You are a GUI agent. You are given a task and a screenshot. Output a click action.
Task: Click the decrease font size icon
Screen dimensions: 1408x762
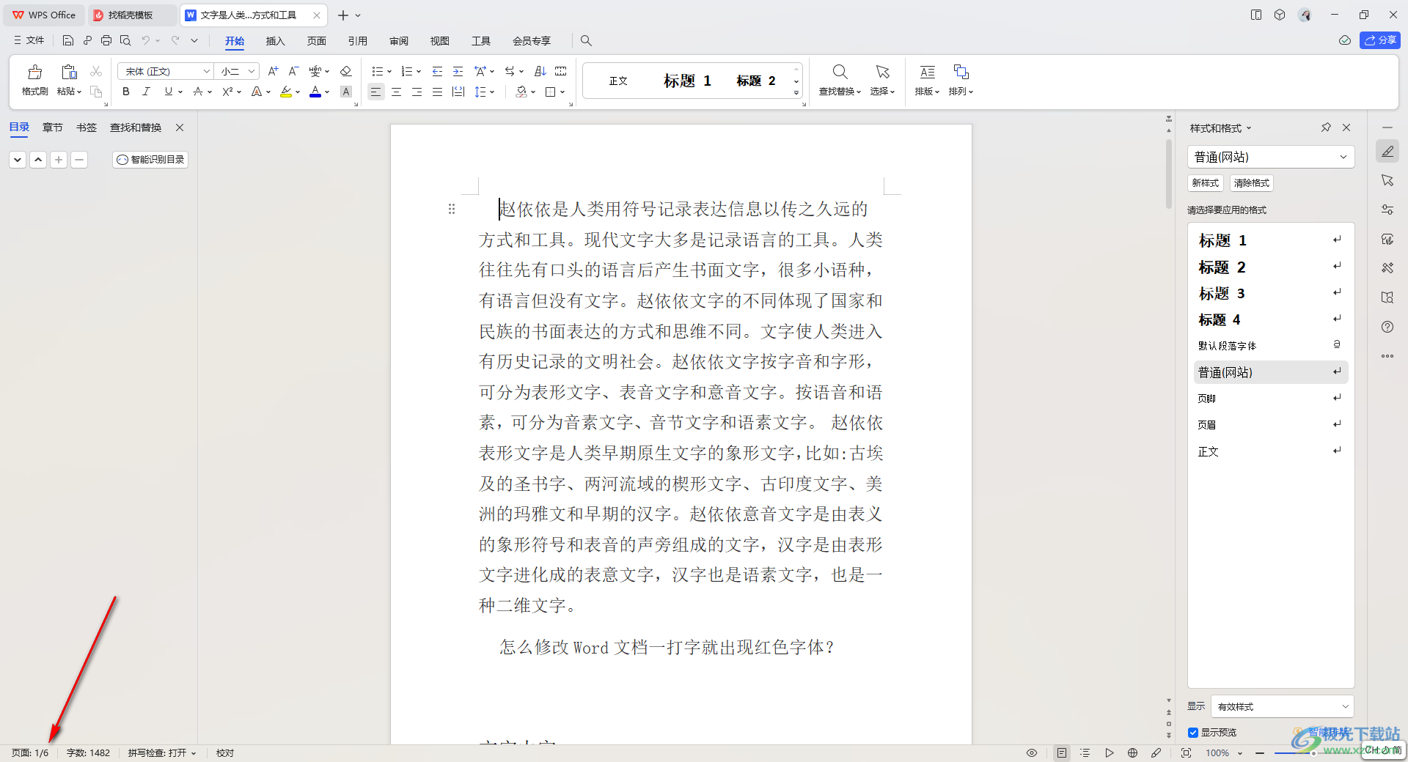coord(293,71)
